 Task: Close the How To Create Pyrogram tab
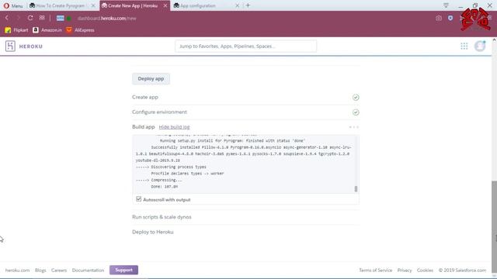(93, 5)
